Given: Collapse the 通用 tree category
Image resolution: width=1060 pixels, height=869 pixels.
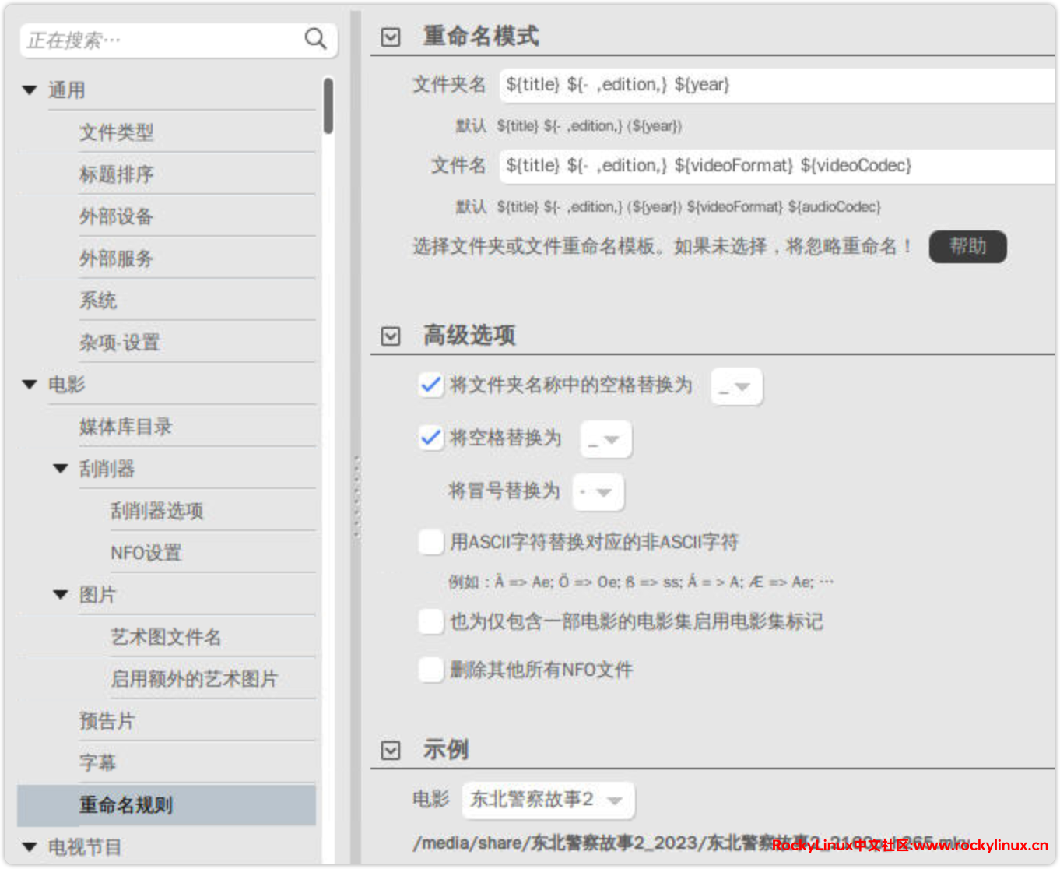Looking at the screenshot, I should coord(30,90).
